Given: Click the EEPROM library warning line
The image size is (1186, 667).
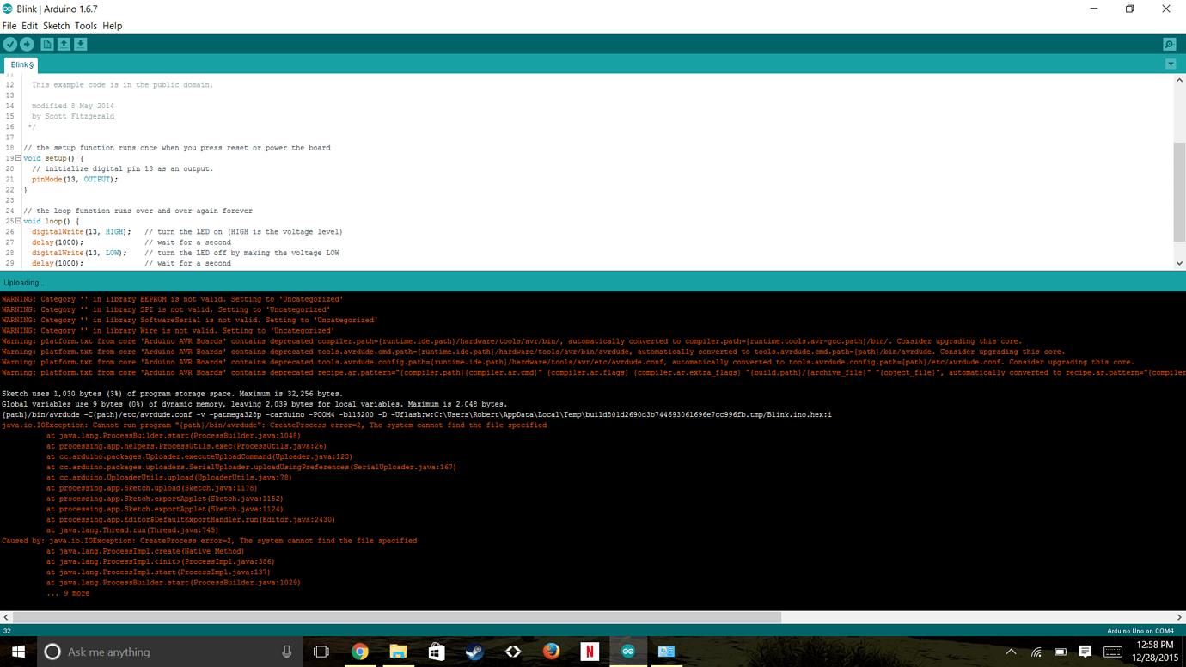Looking at the screenshot, I should click(x=173, y=299).
